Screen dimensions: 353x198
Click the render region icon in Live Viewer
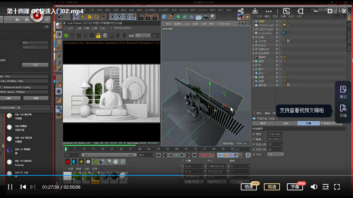coord(111,36)
